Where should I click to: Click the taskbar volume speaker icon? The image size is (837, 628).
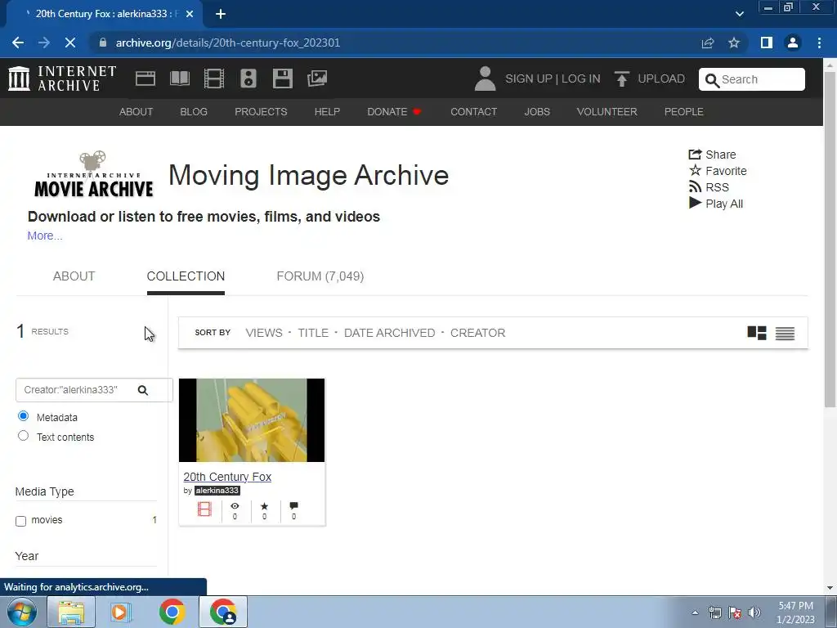[754, 612]
